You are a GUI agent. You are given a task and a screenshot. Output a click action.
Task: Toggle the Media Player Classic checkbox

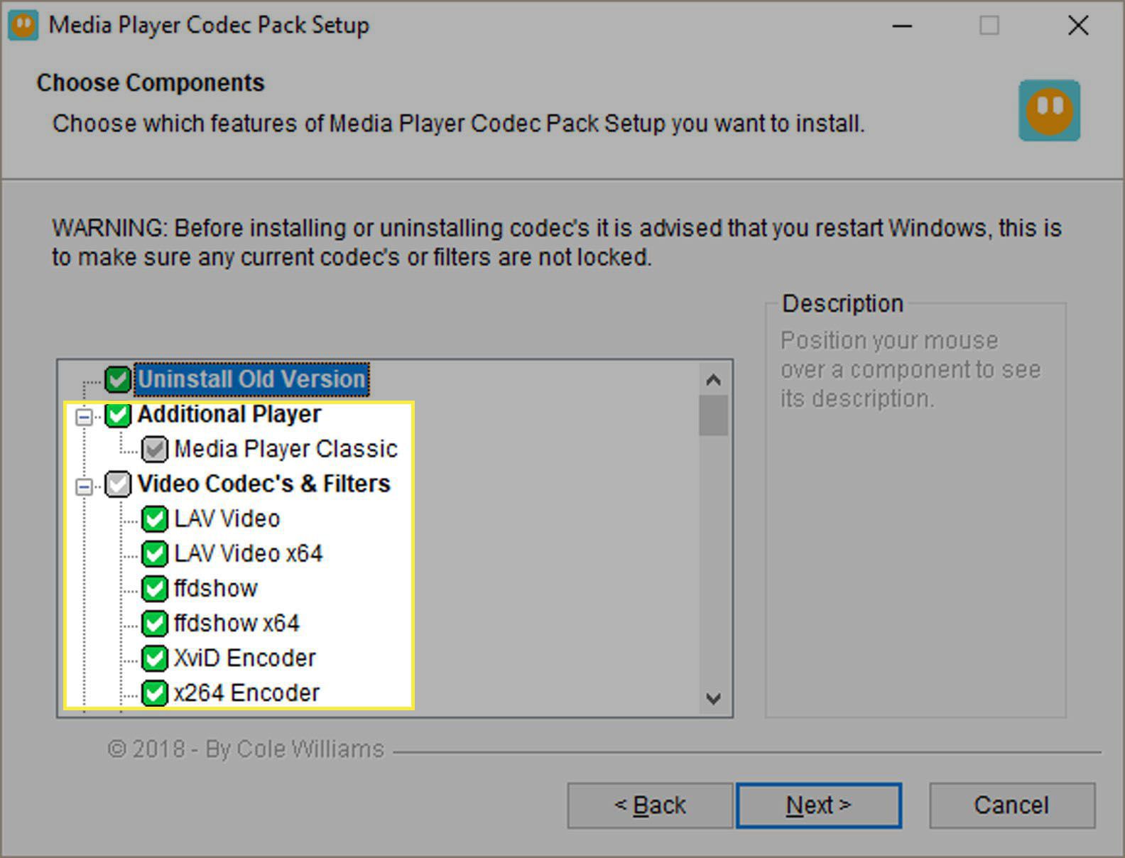tap(154, 449)
